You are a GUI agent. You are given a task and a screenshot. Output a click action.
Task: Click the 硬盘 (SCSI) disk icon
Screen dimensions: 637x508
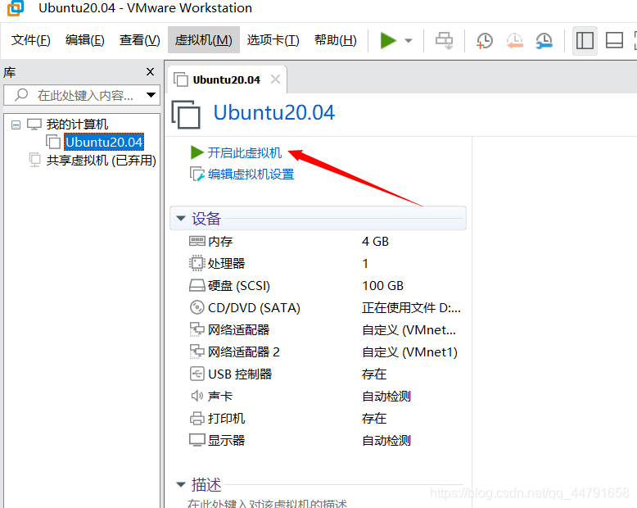point(197,286)
